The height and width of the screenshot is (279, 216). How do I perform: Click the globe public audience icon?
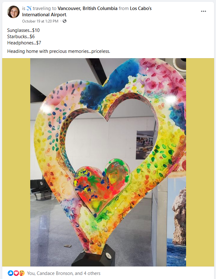[x=65, y=21]
